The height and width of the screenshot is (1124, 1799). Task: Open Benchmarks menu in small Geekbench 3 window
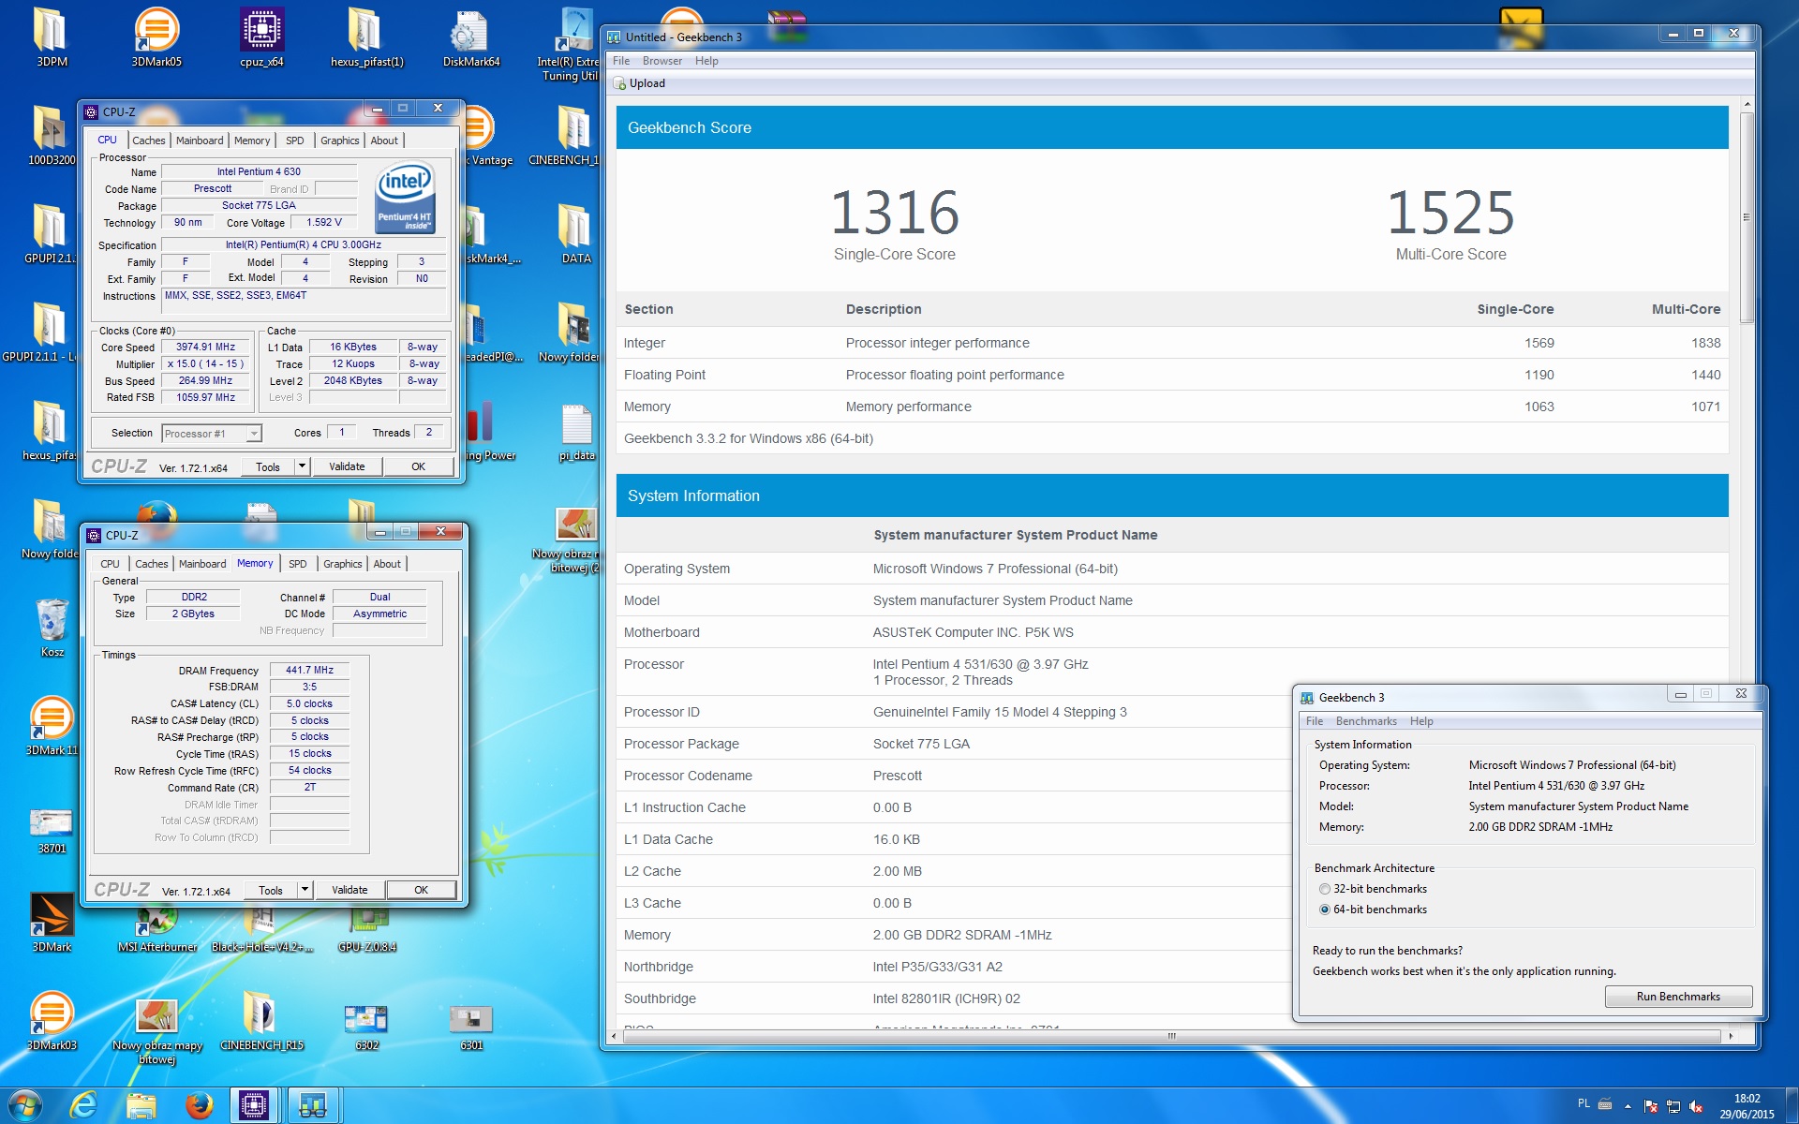[1366, 721]
